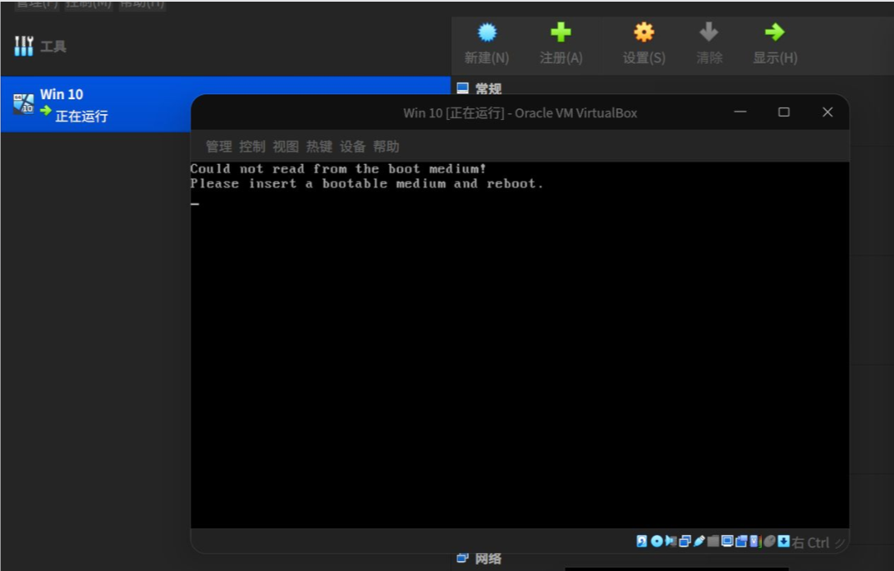Select the Win 10 VM in the manager list

pos(225,104)
